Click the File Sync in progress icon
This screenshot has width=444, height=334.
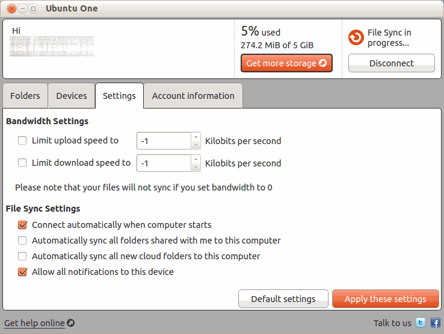pos(356,37)
